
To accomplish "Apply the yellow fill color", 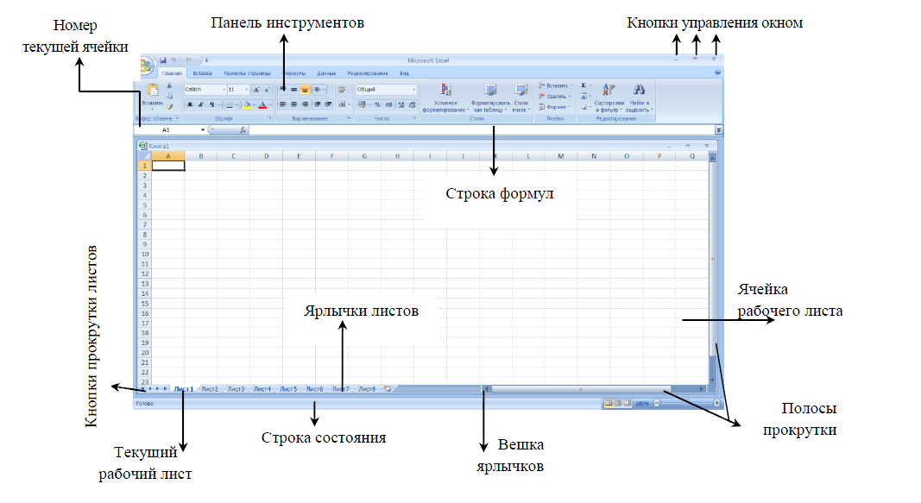I will pyautogui.click(x=247, y=105).
